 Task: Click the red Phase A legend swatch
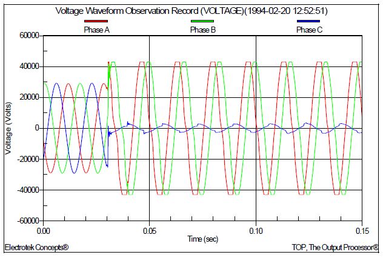pos(96,22)
